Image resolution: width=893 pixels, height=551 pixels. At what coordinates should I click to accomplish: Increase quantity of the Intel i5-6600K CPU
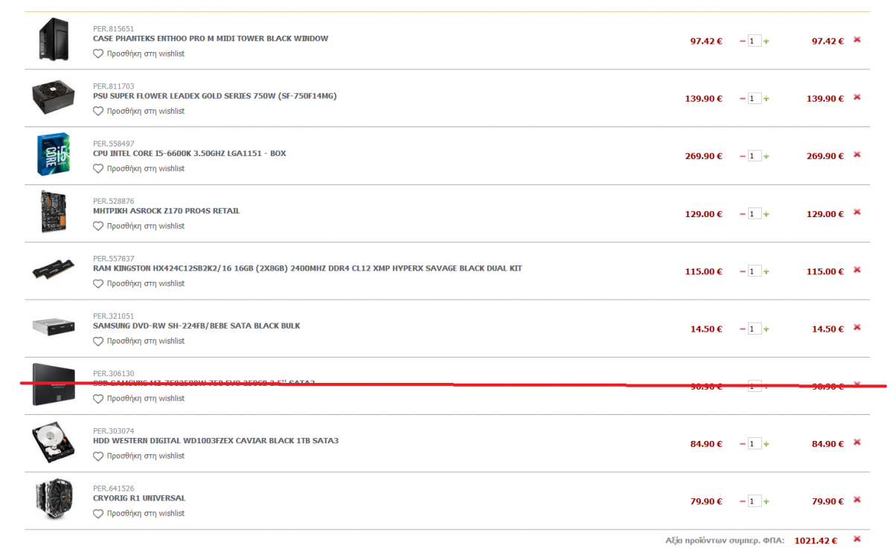click(x=766, y=156)
